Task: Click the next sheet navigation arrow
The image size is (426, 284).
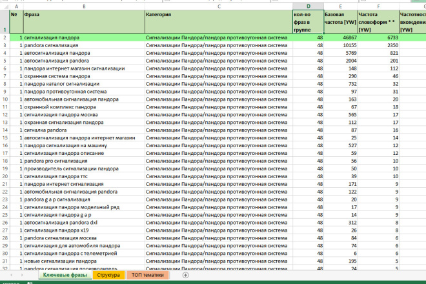Action: pos(22,275)
